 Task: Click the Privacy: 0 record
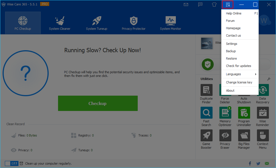coord(21,150)
